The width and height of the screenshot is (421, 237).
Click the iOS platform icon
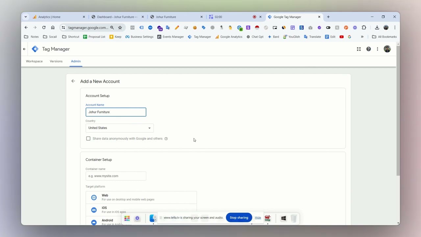coord(94,210)
